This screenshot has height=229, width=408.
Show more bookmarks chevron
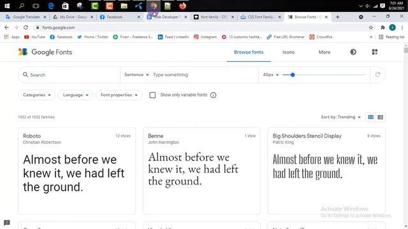coord(371,37)
